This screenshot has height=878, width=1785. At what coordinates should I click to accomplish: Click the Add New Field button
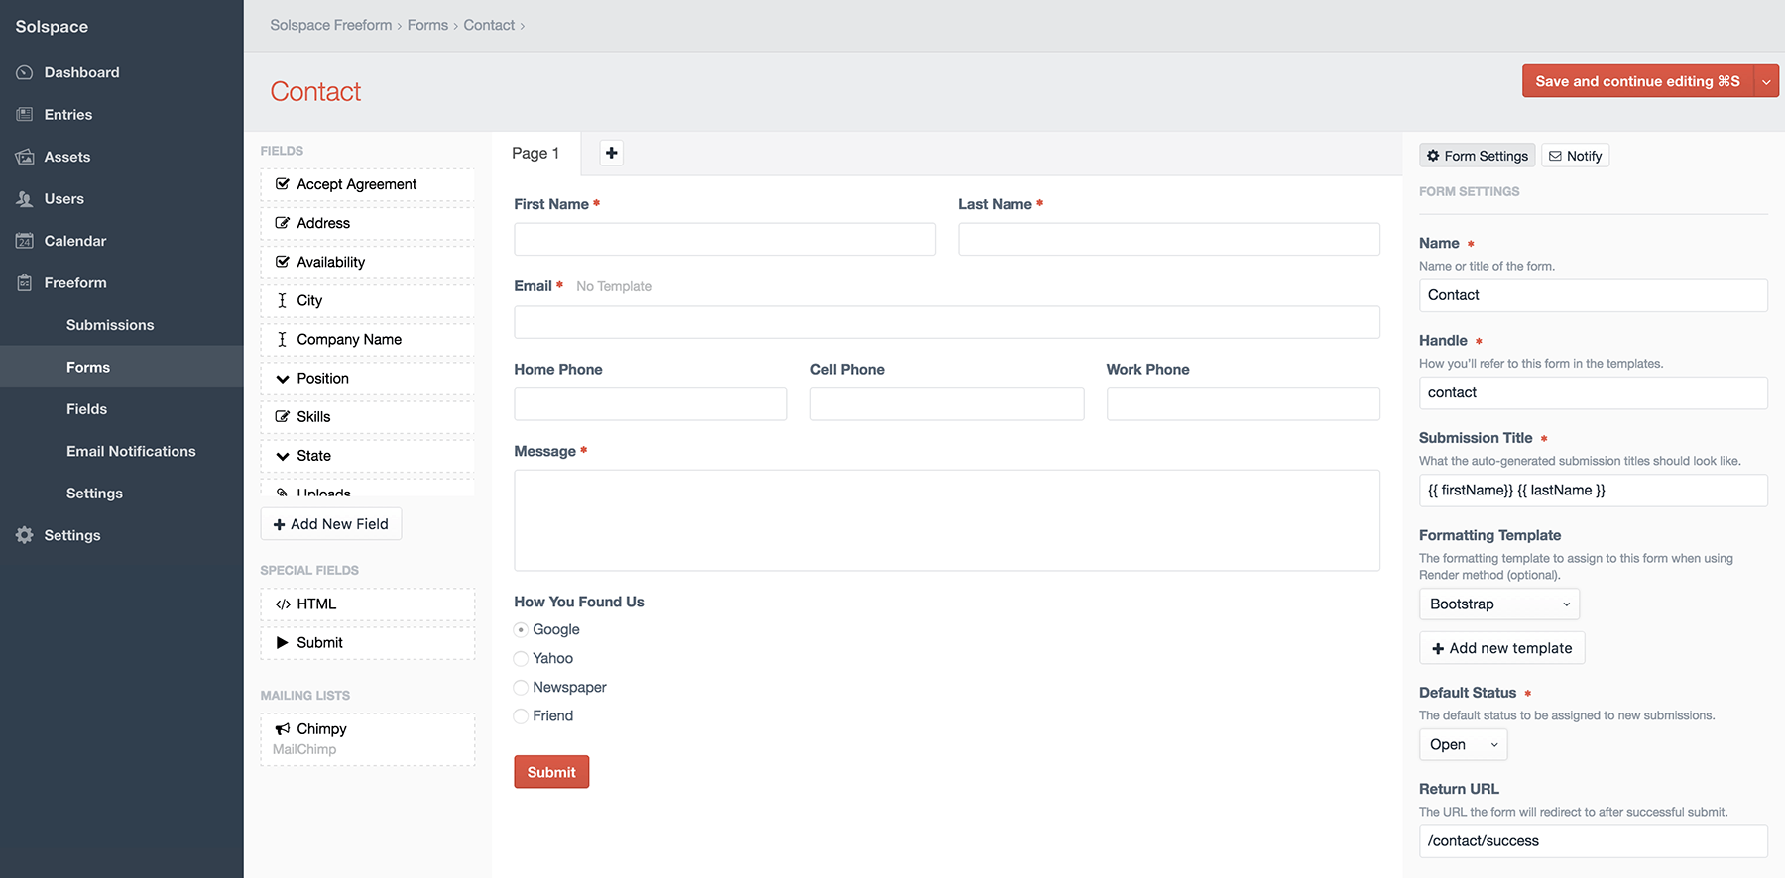[x=331, y=524]
